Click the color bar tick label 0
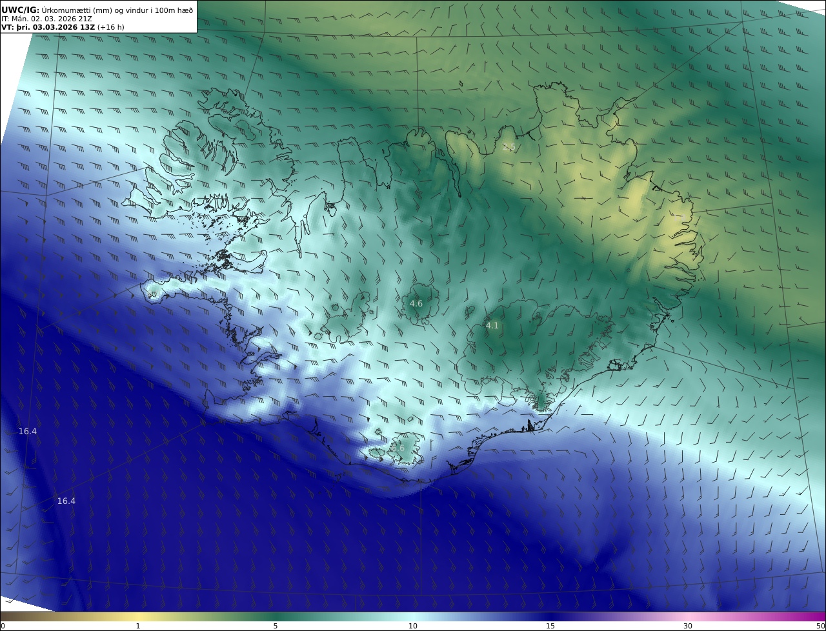Screen dimensions: 826x631 [3, 626]
